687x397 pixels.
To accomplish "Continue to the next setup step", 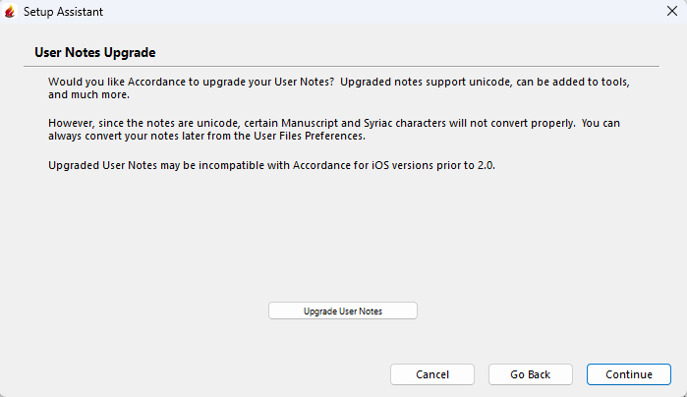I will coord(629,374).
